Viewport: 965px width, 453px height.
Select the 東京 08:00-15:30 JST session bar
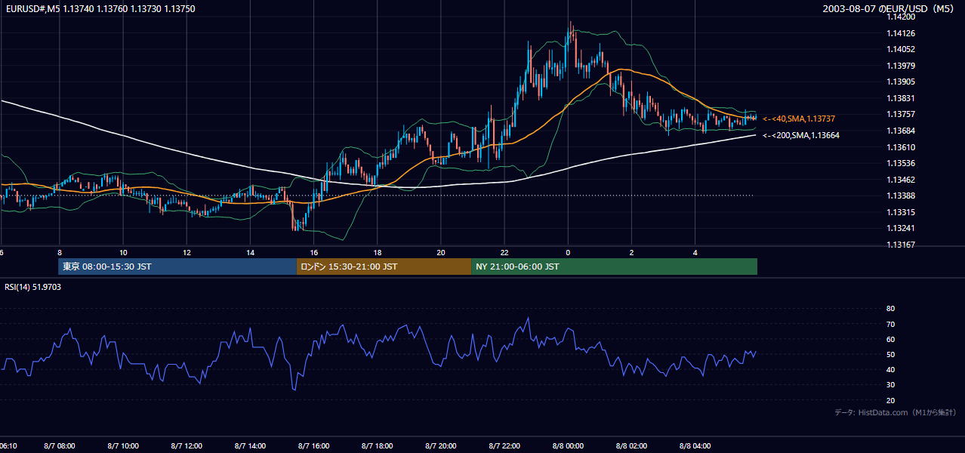[x=177, y=267]
